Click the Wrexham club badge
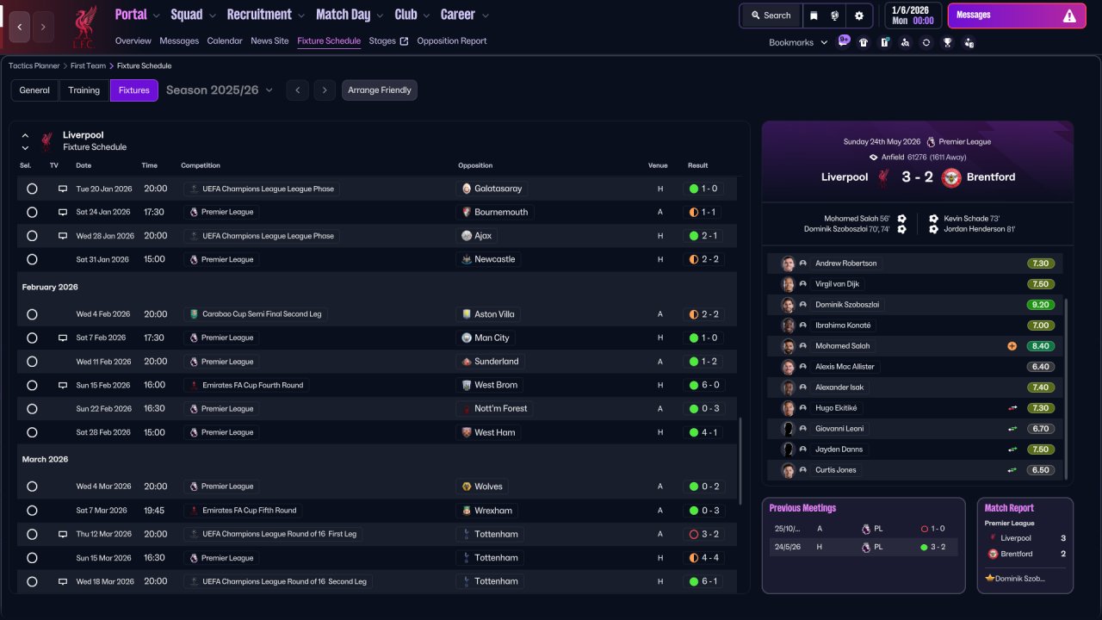This screenshot has height=620, width=1102. pos(467,511)
